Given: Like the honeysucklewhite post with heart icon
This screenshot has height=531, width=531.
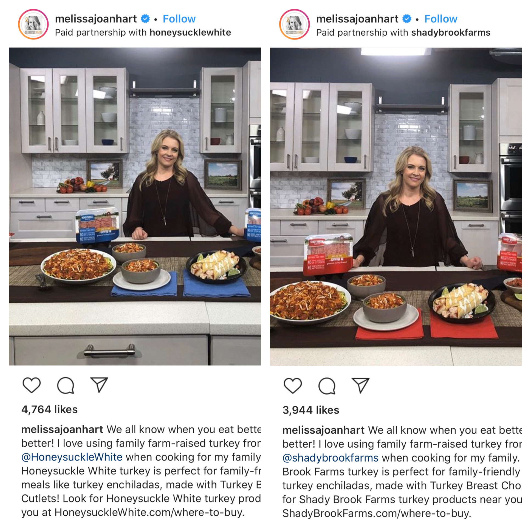Looking at the screenshot, I should click(x=32, y=385).
